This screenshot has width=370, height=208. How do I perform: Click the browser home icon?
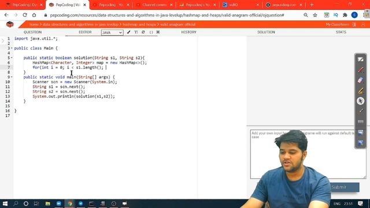(34, 15)
